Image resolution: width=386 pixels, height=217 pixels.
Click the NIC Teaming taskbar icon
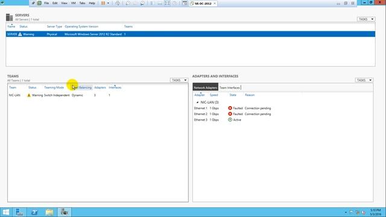[x=65, y=212]
